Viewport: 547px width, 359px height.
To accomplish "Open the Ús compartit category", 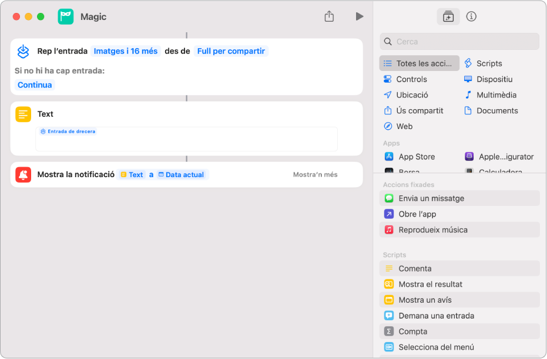I will coord(414,111).
